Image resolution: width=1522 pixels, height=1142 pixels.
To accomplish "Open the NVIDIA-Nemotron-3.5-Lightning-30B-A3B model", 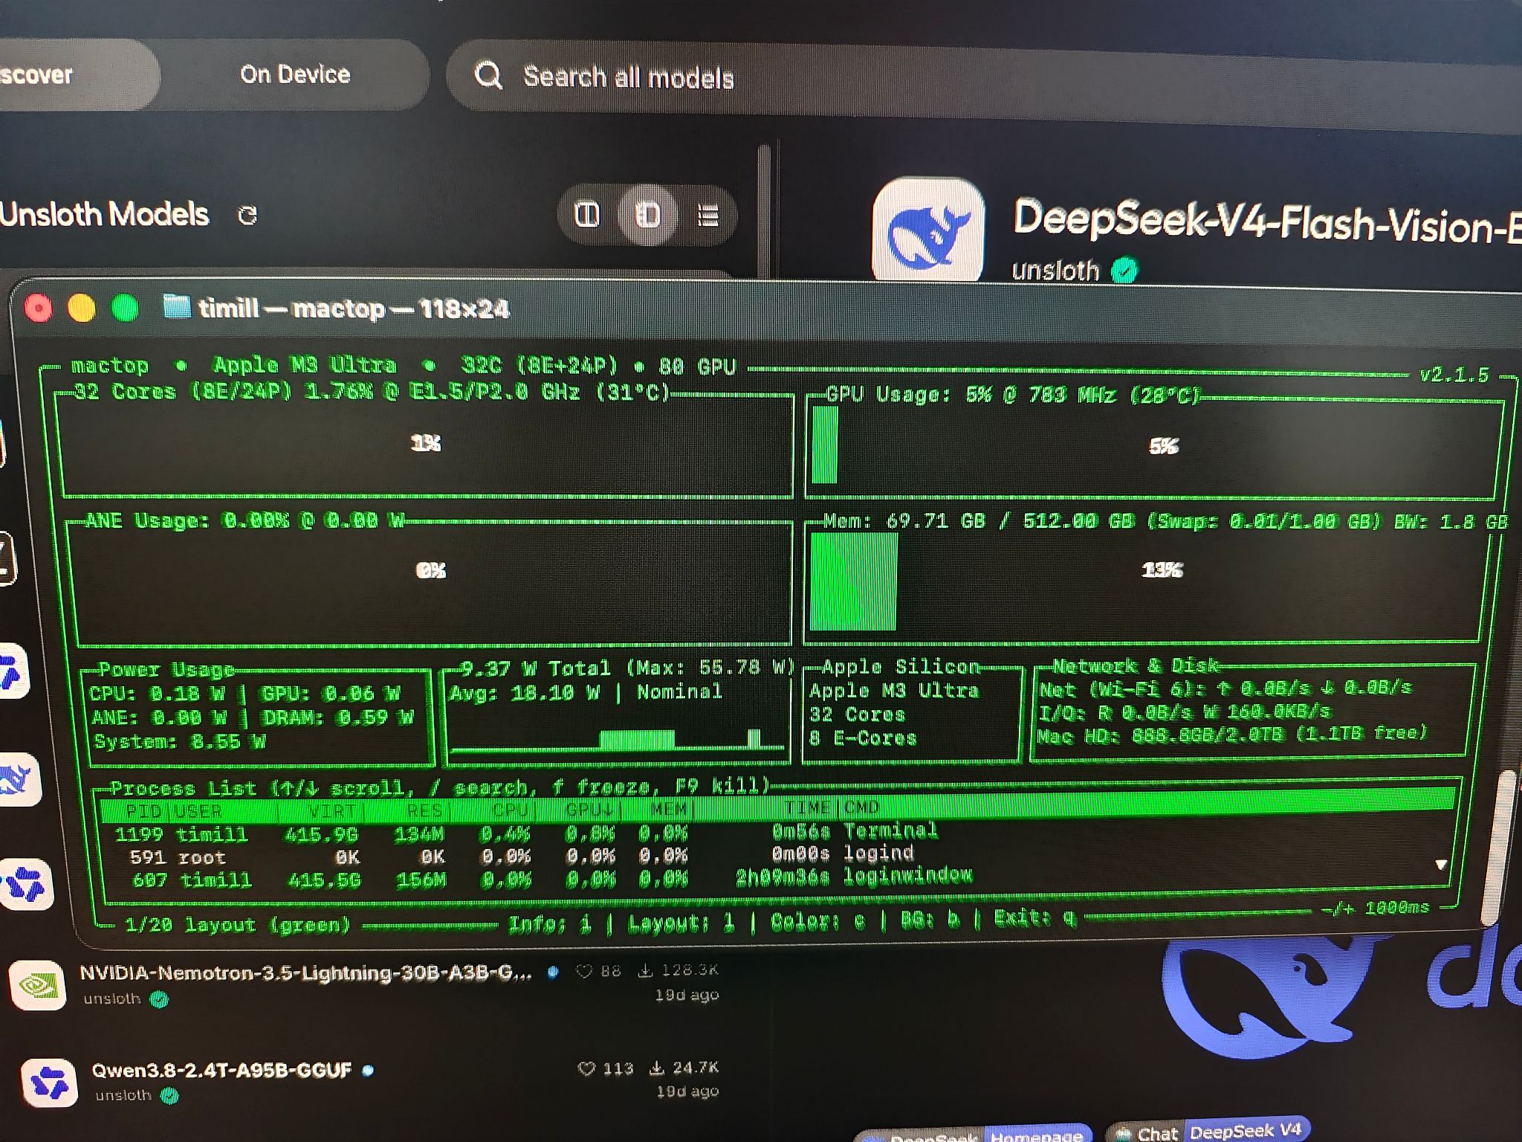I will click(x=305, y=972).
